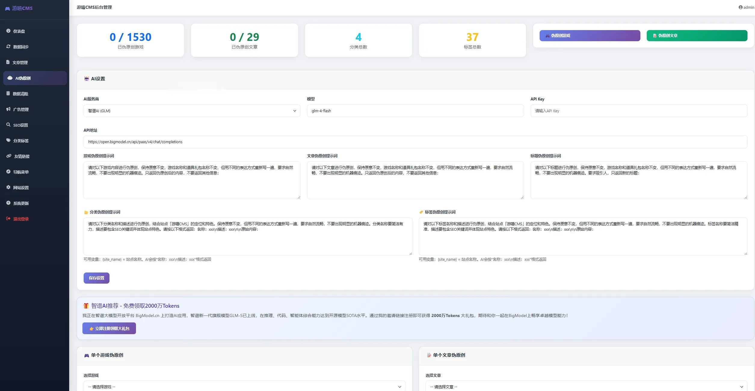Open 分类标签 sidebar entry
This screenshot has height=391, width=755.
35,140
